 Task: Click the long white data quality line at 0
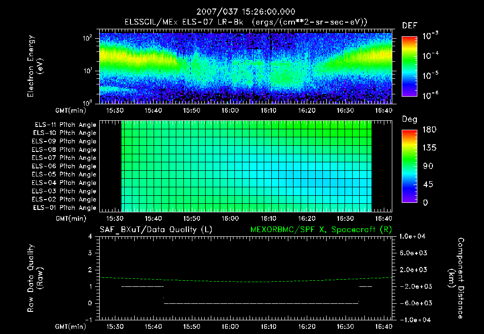click(x=261, y=303)
